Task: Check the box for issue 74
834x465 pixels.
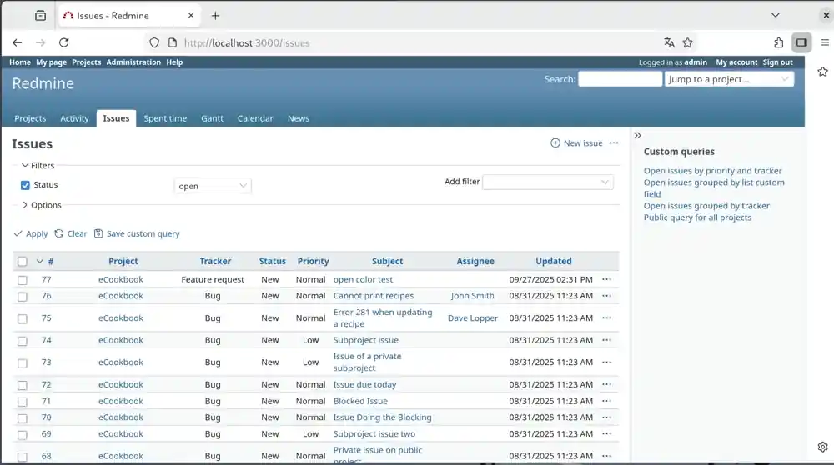Action: (x=22, y=341)
